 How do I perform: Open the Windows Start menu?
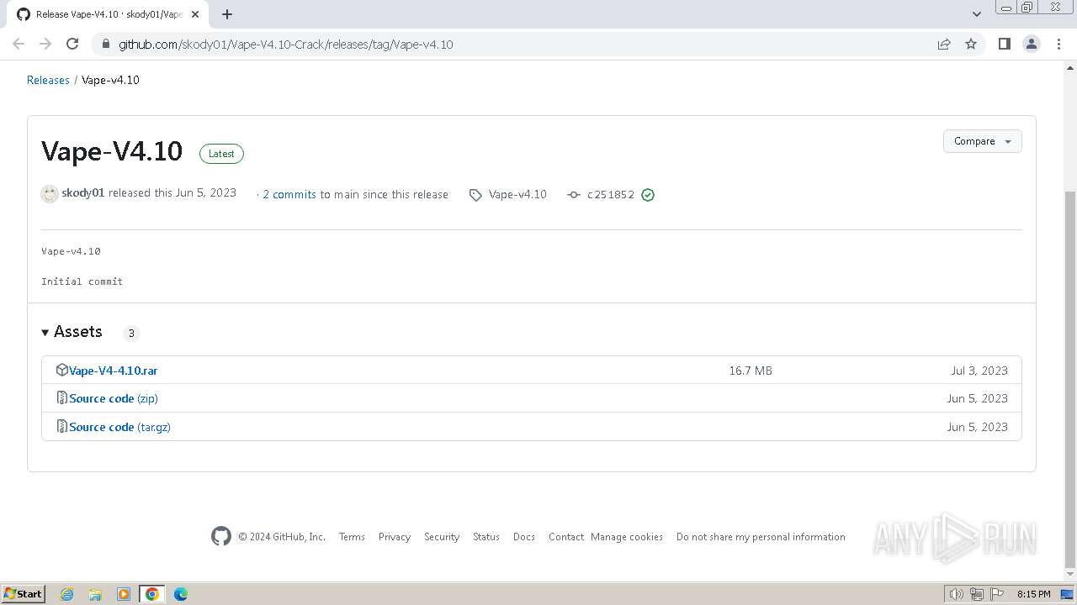24,593
